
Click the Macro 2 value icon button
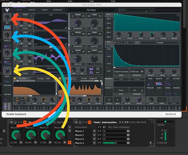pos(36,142)
